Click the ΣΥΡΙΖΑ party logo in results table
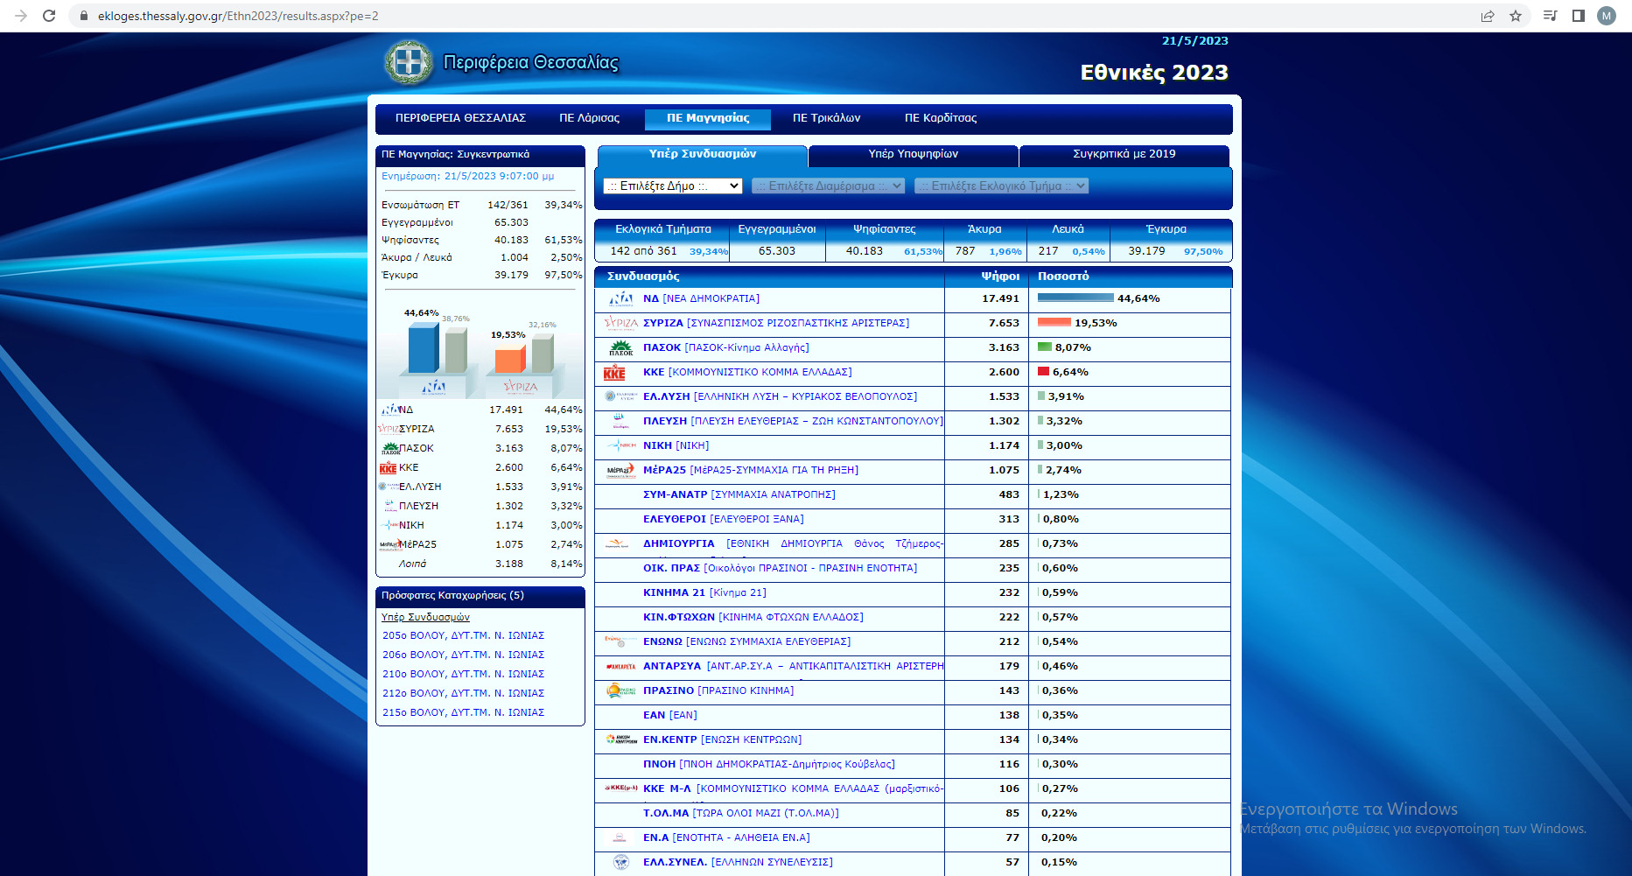Viewport: 1632px width, 876px height. pyautogui.click(x=620, y=324)
